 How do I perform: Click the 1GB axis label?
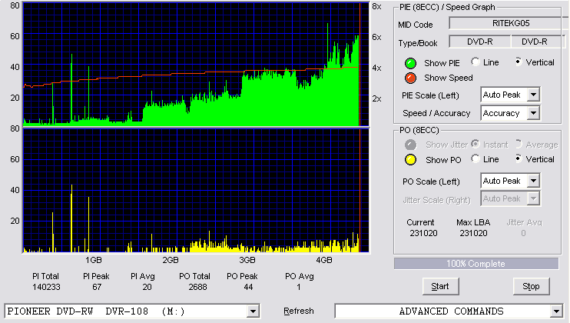coord(94,260)
